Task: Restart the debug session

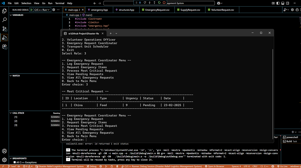Action: click(x=159, y=3)
